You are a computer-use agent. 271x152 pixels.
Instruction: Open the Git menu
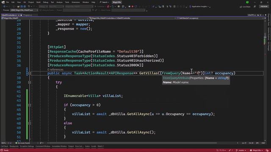pos(25,2)
